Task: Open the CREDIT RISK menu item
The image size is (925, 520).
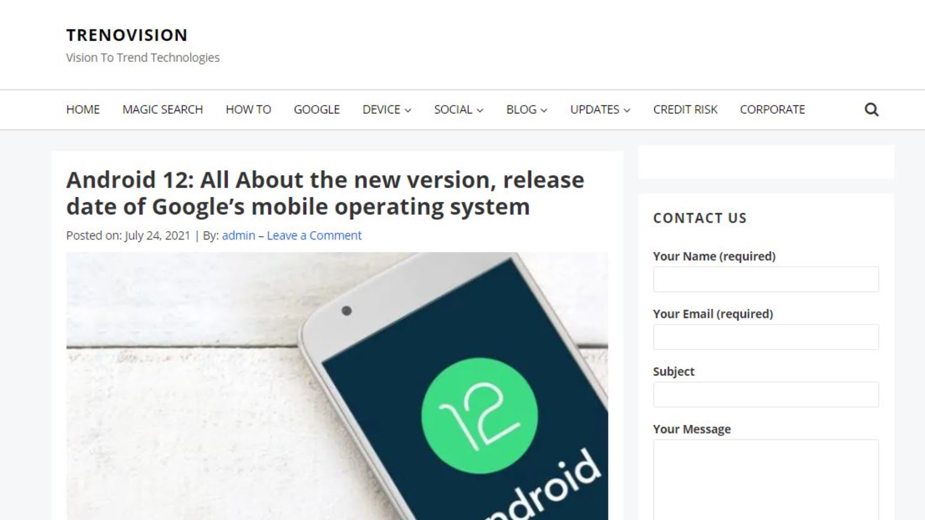Action: [x=685, y=110]
